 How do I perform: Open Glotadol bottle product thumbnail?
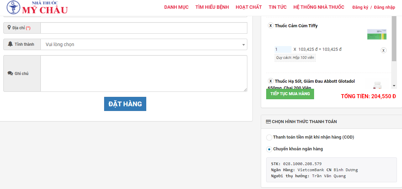[377, 85]
